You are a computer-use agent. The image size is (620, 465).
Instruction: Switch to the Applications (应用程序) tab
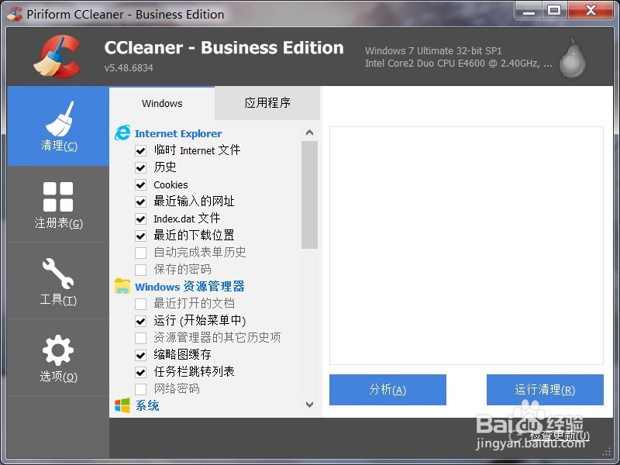pos(267,103)
